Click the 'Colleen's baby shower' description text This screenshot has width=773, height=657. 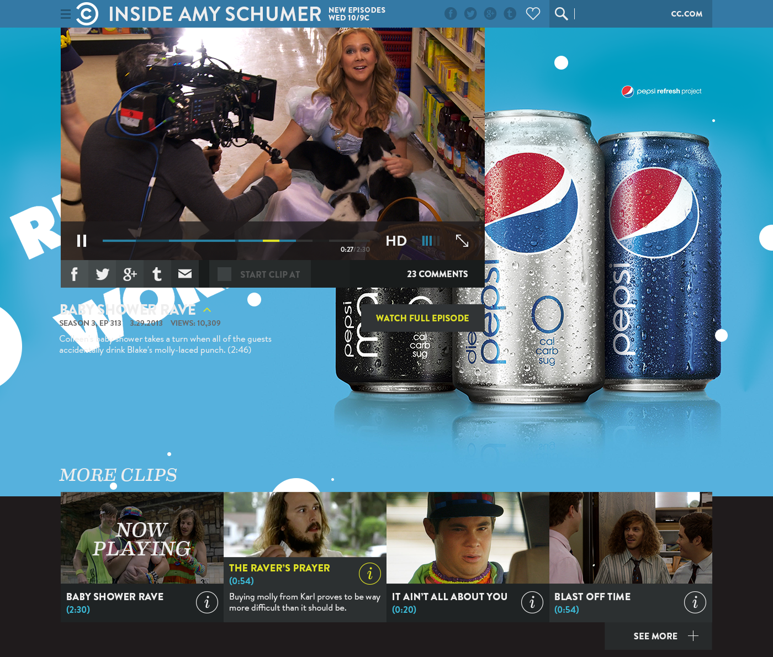point(166,345)
